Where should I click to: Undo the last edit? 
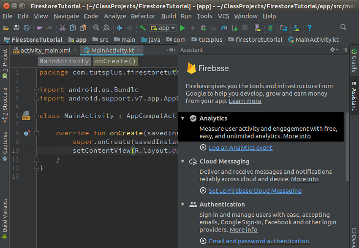tap(39, 29)
